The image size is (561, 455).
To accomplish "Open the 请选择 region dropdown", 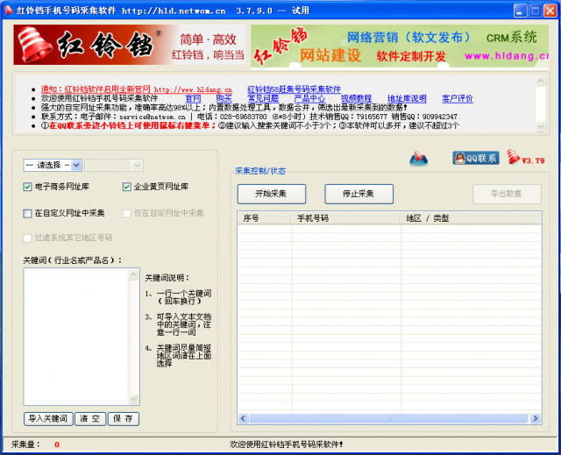I will 53,166.
